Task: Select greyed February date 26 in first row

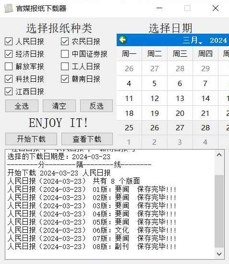Action: [x=129, y=69]
